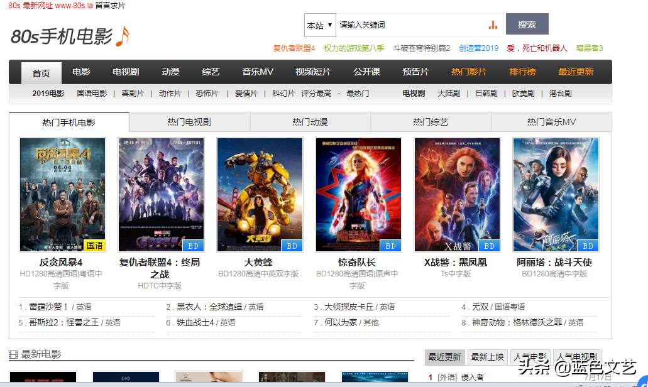Open the 留言求片 link at top
The width and height of the screenshot is (648, 387).
(110, 6)
